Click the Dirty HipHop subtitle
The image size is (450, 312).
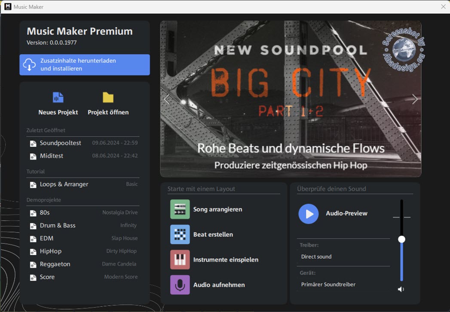click(x=121, y=251)
